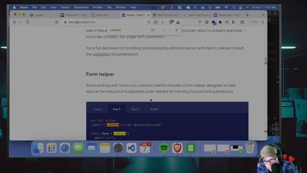Open Messages from the dock
Viewport: 307px width, 173px height.
pos(78,148)
